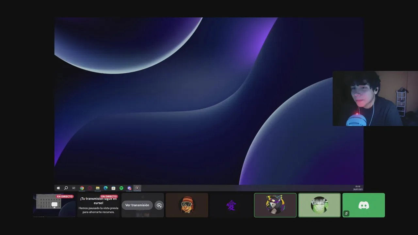Image resolution: width=418 pixels, height=235 pixels.
Task: Open the taskbar search magnifier icon
Action: (66, 188)
